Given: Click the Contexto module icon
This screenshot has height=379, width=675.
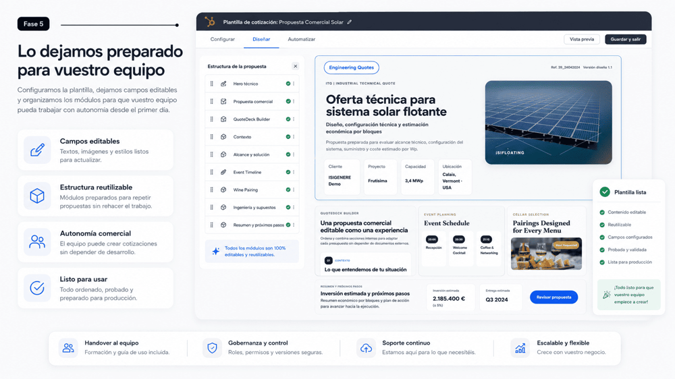Looking at the screenshot, I should 223,137.
